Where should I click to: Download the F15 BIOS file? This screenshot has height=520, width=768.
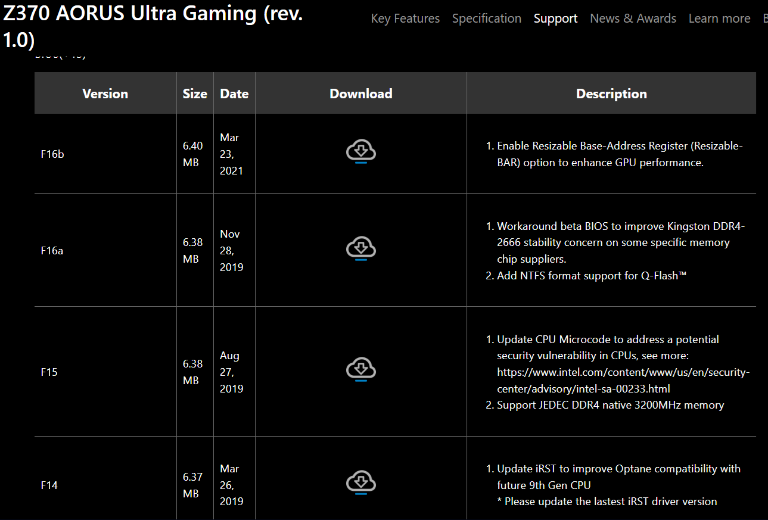point(360,370)
